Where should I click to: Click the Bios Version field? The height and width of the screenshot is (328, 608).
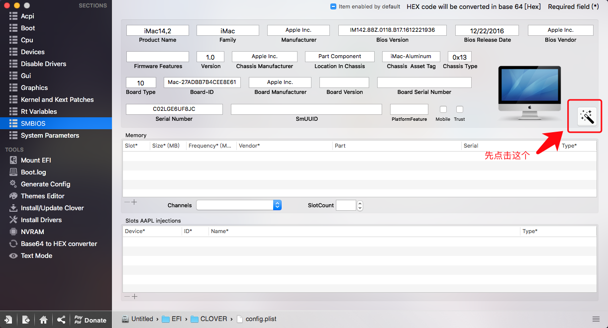click(393, 30)
